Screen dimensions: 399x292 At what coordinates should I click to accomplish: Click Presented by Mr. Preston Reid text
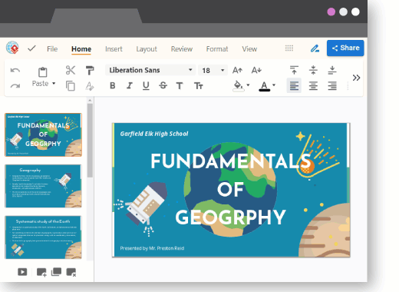coord(152,248)
